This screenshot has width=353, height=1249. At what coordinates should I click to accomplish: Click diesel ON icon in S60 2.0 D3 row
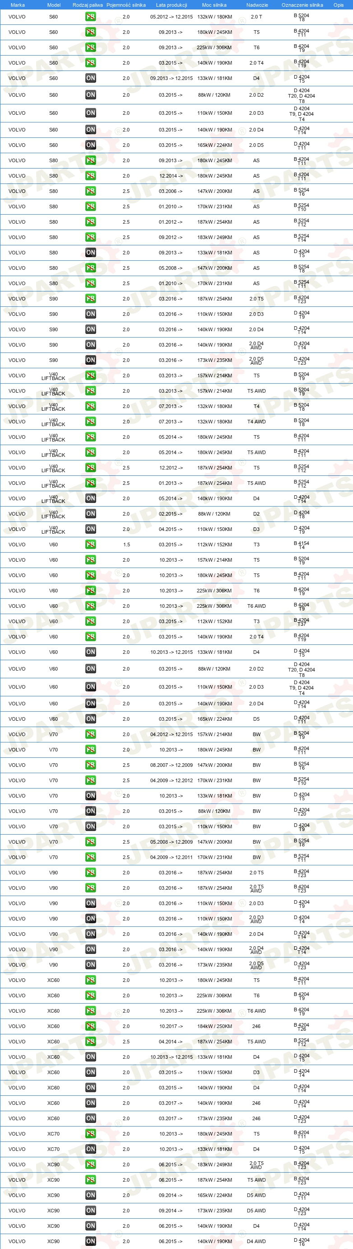click(x=91, y=113)
